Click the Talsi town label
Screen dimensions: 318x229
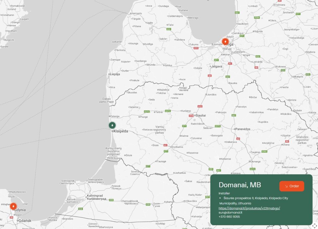171,25
